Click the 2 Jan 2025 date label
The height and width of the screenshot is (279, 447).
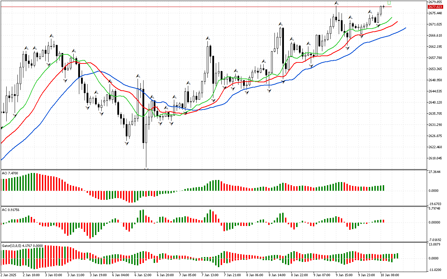click(x=9, y=275)
